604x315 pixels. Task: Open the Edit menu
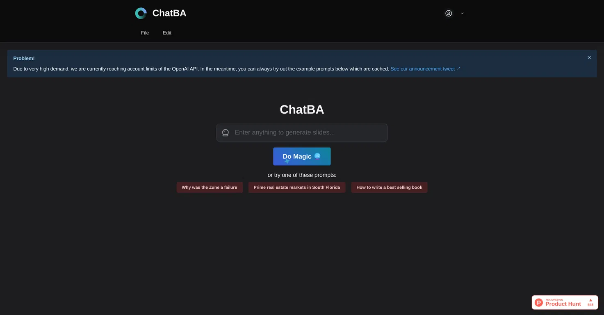point(167,33)
